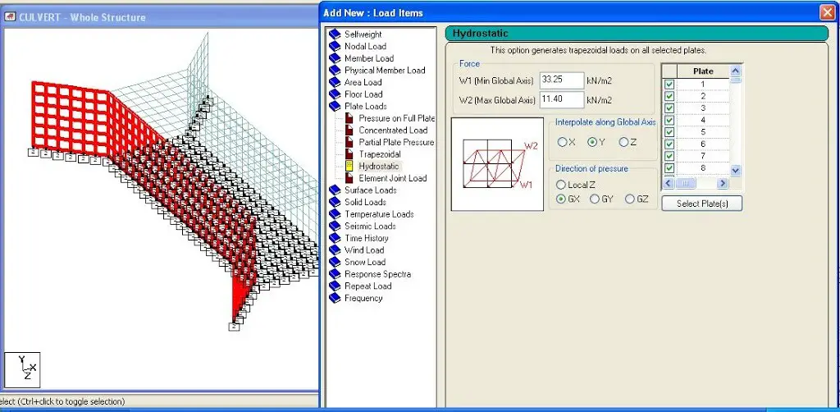Viewport: 840px width, 412px height.
Task: Click the Wind Load book icon
Action: click(335, 250)
